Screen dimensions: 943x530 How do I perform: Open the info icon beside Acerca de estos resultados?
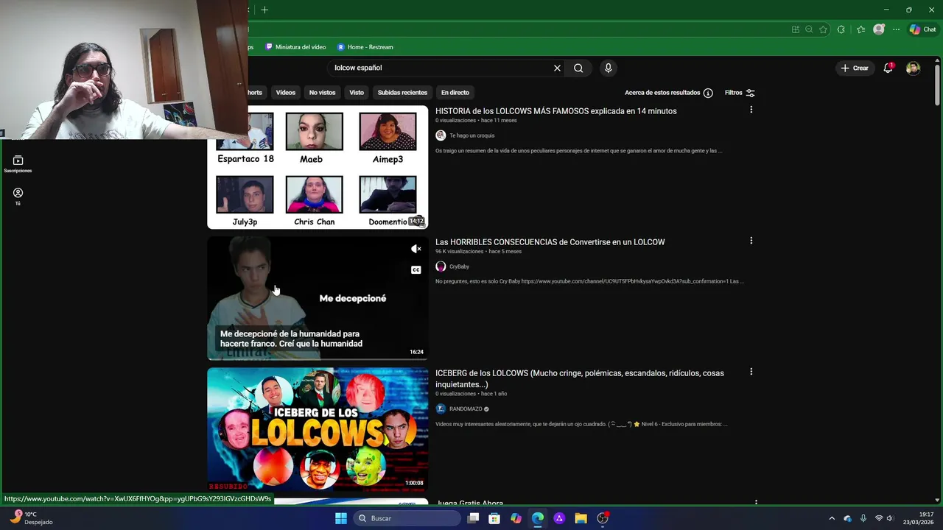708,93
